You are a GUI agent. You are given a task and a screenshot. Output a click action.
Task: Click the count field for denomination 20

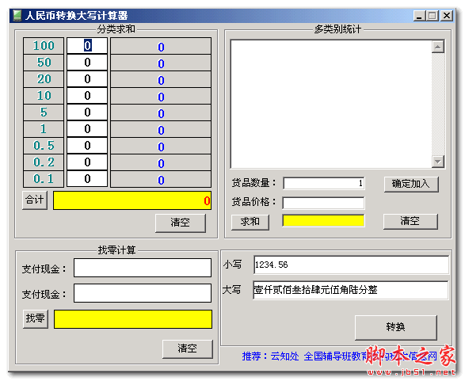click(x=87, y=79)
